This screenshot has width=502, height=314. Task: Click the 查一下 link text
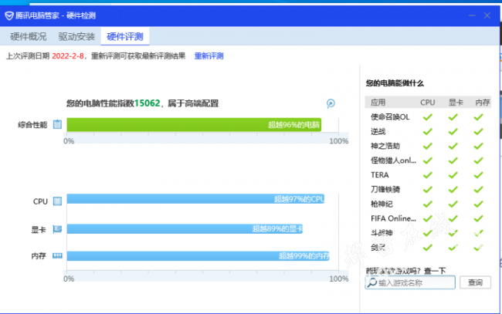click(435, 271)
